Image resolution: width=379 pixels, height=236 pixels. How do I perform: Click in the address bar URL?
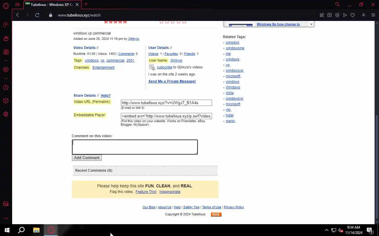tap(79, 15)
